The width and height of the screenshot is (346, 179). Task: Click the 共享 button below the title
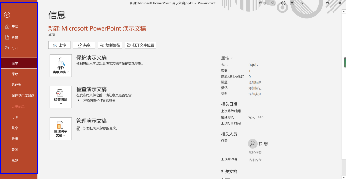[84, 45]
